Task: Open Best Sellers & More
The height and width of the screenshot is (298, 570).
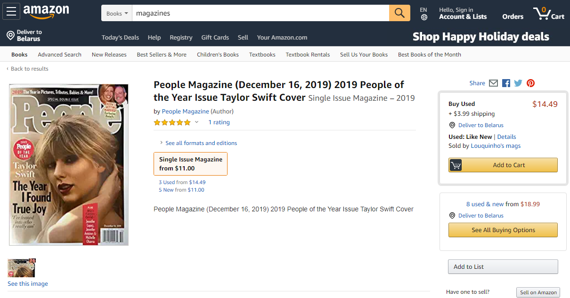Action: (x=162, y=55)
